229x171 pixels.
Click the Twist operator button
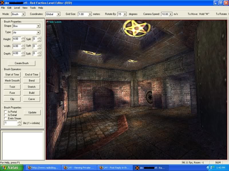[12, 87]
